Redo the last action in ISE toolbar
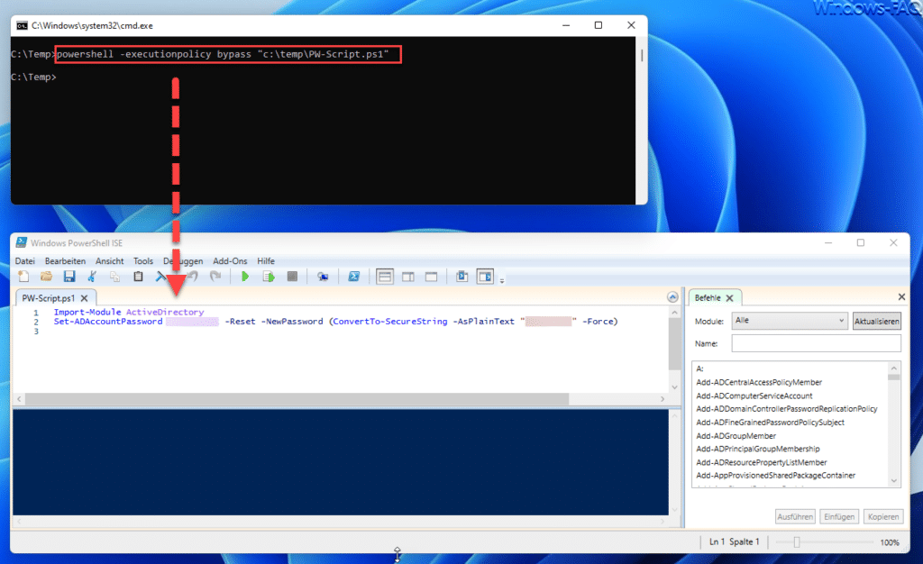 point(215,277)
